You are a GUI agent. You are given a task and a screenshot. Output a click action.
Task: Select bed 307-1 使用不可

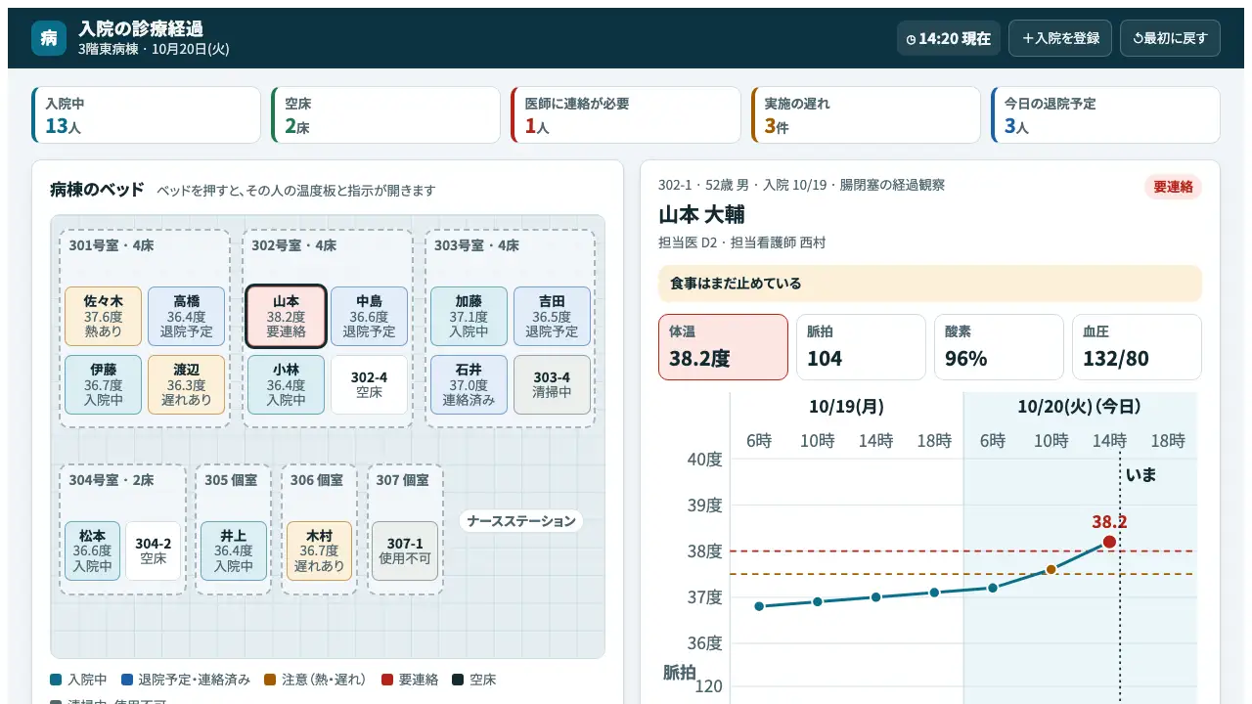[405, 550]
